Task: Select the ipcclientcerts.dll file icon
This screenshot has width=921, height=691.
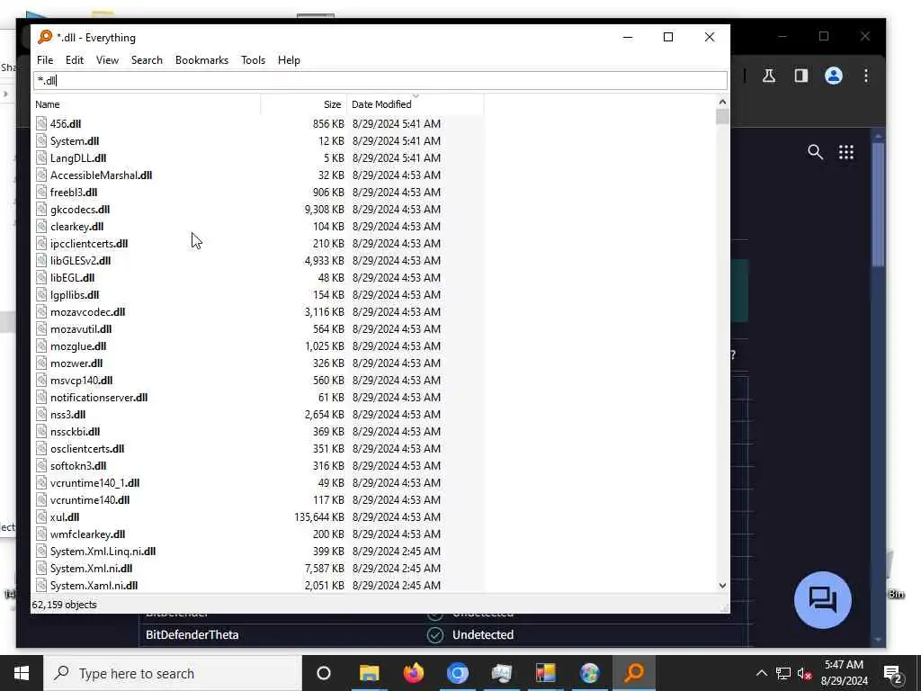Action: click(41, 243)
